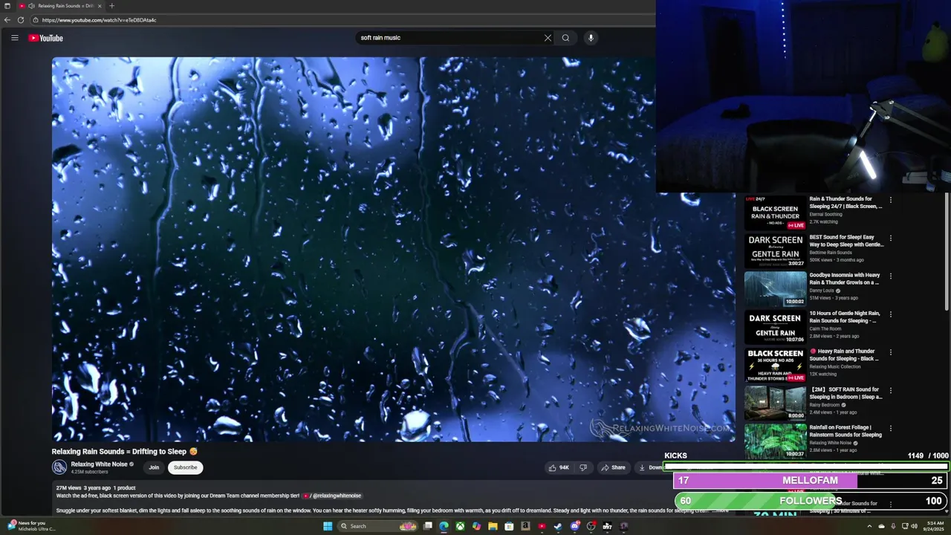Screen dimensions: 951x535
Task: Like the video (94K thumbs up)
Action: (x=559, y=467)
